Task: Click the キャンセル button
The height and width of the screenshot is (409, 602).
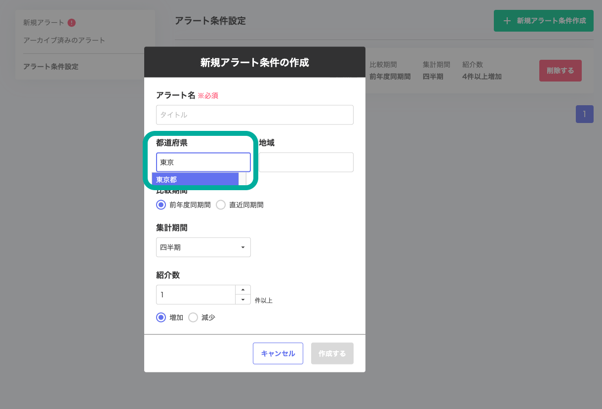Action: click(278, 353)
